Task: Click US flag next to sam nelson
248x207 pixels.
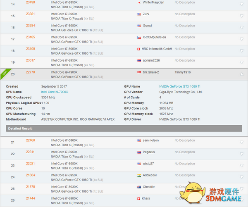Action: tap(139, 140)
